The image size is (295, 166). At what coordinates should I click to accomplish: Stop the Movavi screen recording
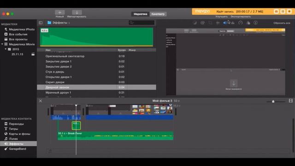click(289, 12)
